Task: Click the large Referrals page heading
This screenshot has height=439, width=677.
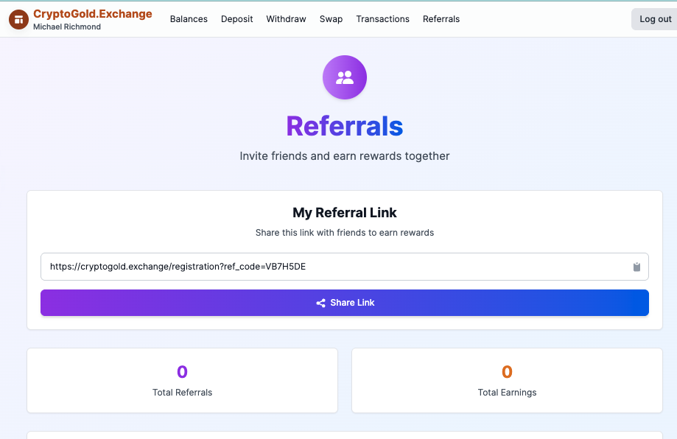Action: 345,127
